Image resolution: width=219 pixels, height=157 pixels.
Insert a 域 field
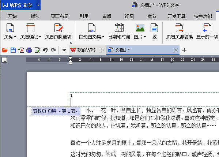(x=154, y=31)
